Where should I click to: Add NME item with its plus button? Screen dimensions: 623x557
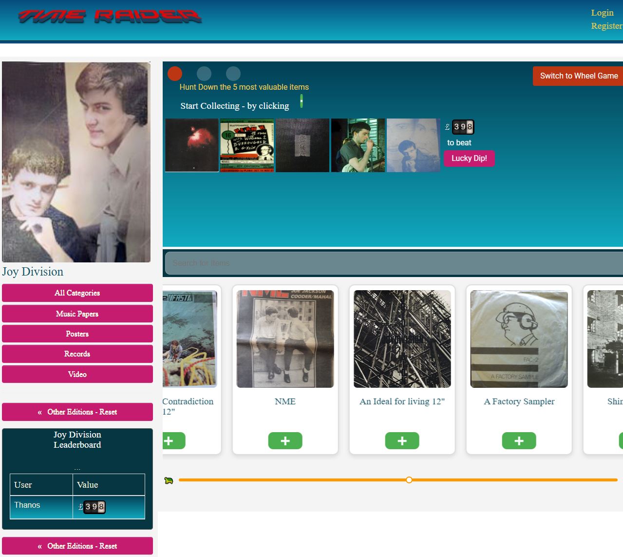coord(285,441)
